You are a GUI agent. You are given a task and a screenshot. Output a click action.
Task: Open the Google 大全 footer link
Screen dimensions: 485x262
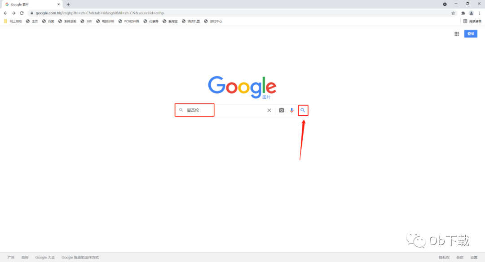click(45, 258)
